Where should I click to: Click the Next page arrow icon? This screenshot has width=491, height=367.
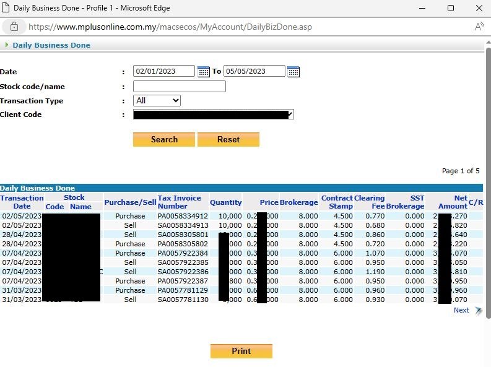pyautogui.click(x=478, y=310)
